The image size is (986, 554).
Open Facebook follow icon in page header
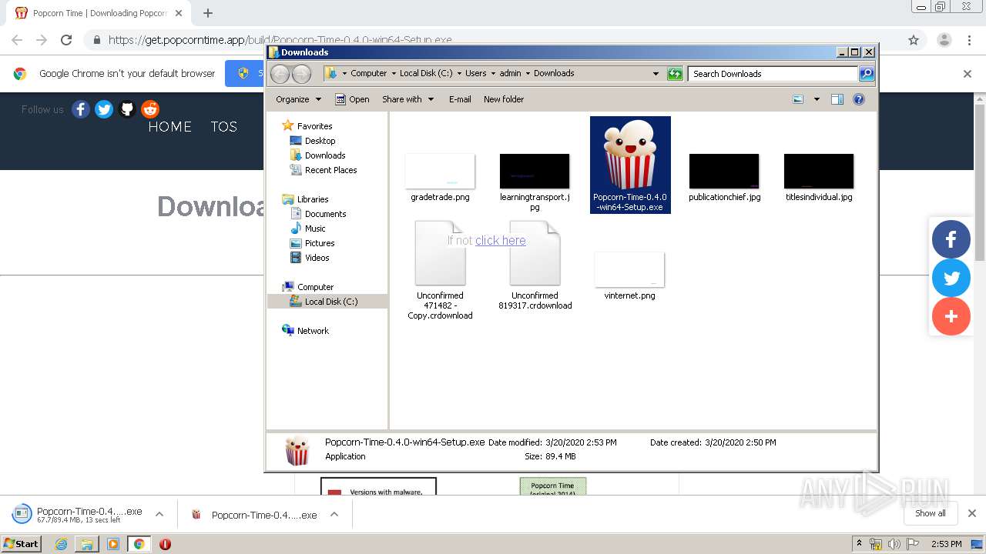coord(81,109)
